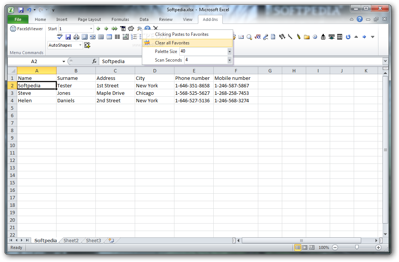Image resolution: width=399 pixels, height=262 pixels.
Task: Click the blue circular undo arrow icon
Action: coord(348,37)
